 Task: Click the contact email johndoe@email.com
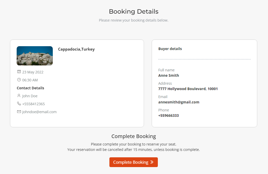pos(39,112)
